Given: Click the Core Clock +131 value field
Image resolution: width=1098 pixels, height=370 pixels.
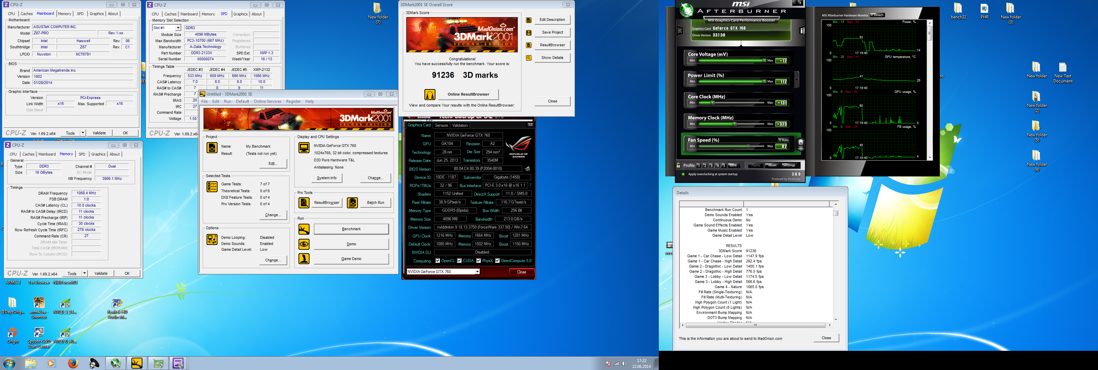Looking at the screenshot, I should 782,103.
